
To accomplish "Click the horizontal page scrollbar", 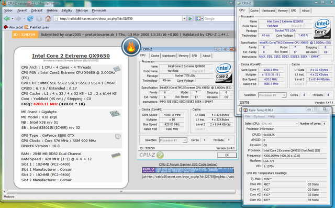I will [x=121, y=192].
